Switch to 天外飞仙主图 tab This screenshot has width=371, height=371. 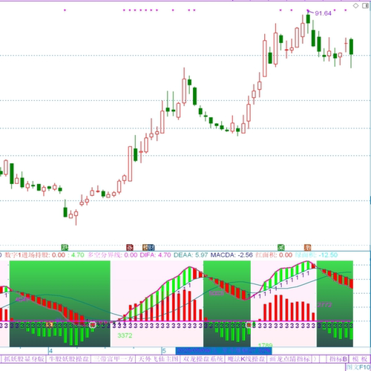pos(158,359)
